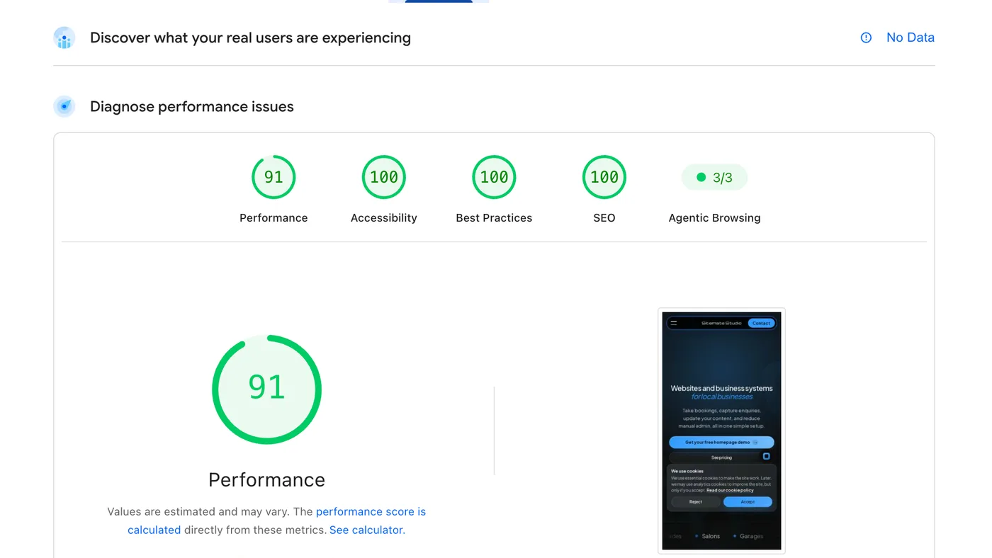Click the Contact button in the screenshot preview
992x558 pixels.
[x=762, y=323]
